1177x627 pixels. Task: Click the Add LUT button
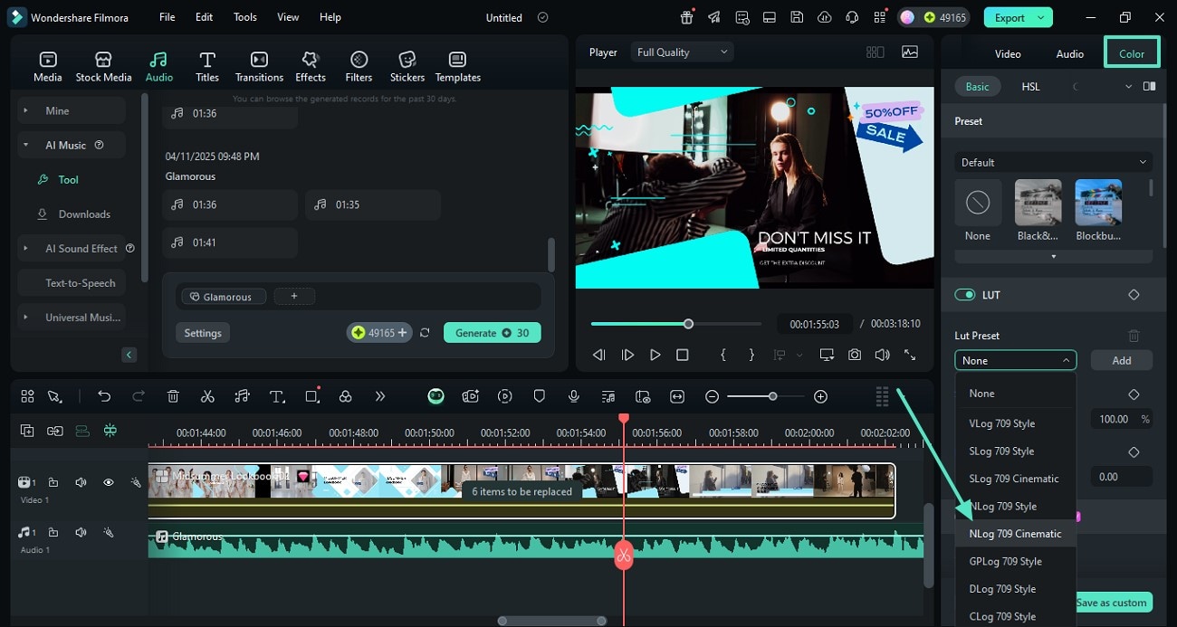(1121, 360)
